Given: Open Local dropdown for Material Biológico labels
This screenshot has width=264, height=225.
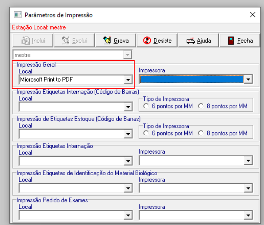Looking at the screenshot, I should pyautogui.click(x=128, y=188).
